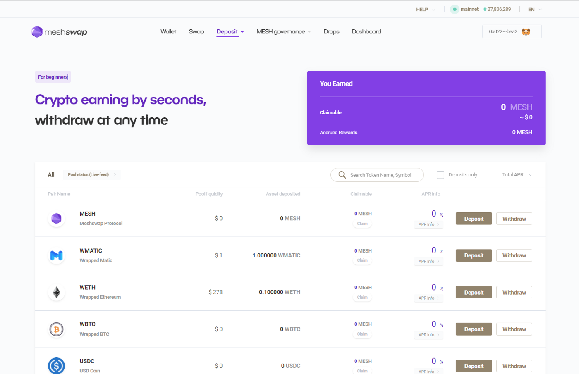The height and width of the screenshot is (374, 579).
Task: Click the Accrued Rewards label
Action: (338, 133)
